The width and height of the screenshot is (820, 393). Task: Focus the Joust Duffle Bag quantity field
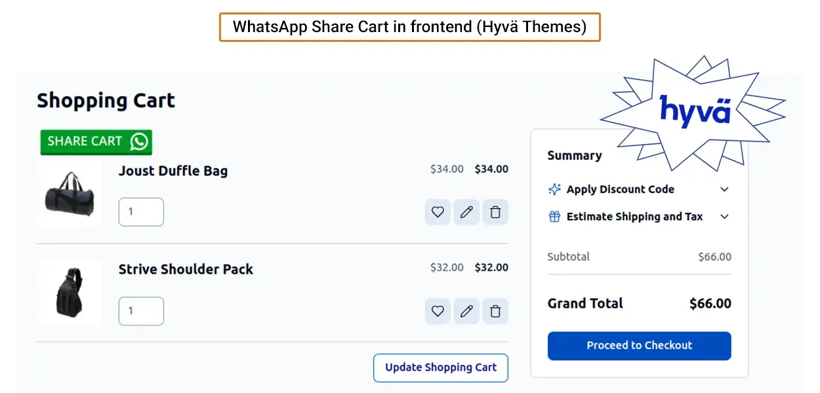[x=141, y=212]
